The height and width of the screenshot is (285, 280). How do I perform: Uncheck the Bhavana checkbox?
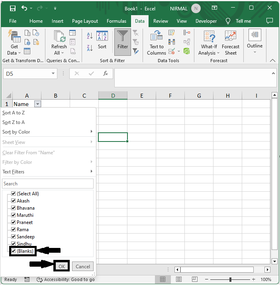(13, 208)
